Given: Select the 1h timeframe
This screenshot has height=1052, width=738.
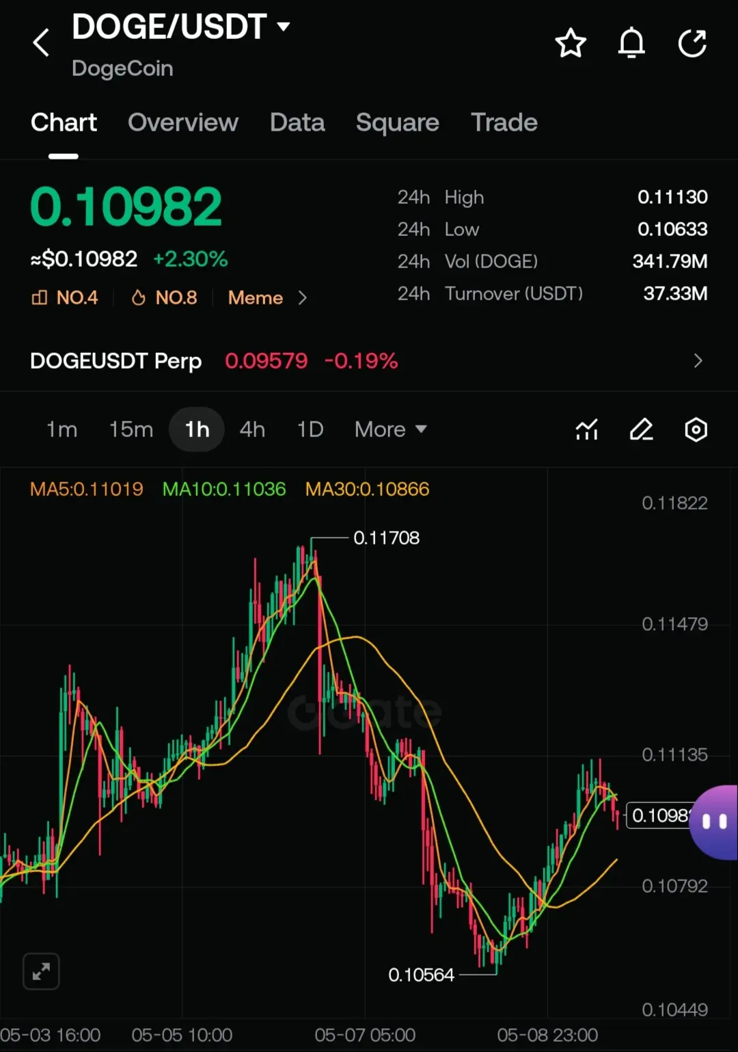Looking at the screenshot, I should (x=197, y=430).
